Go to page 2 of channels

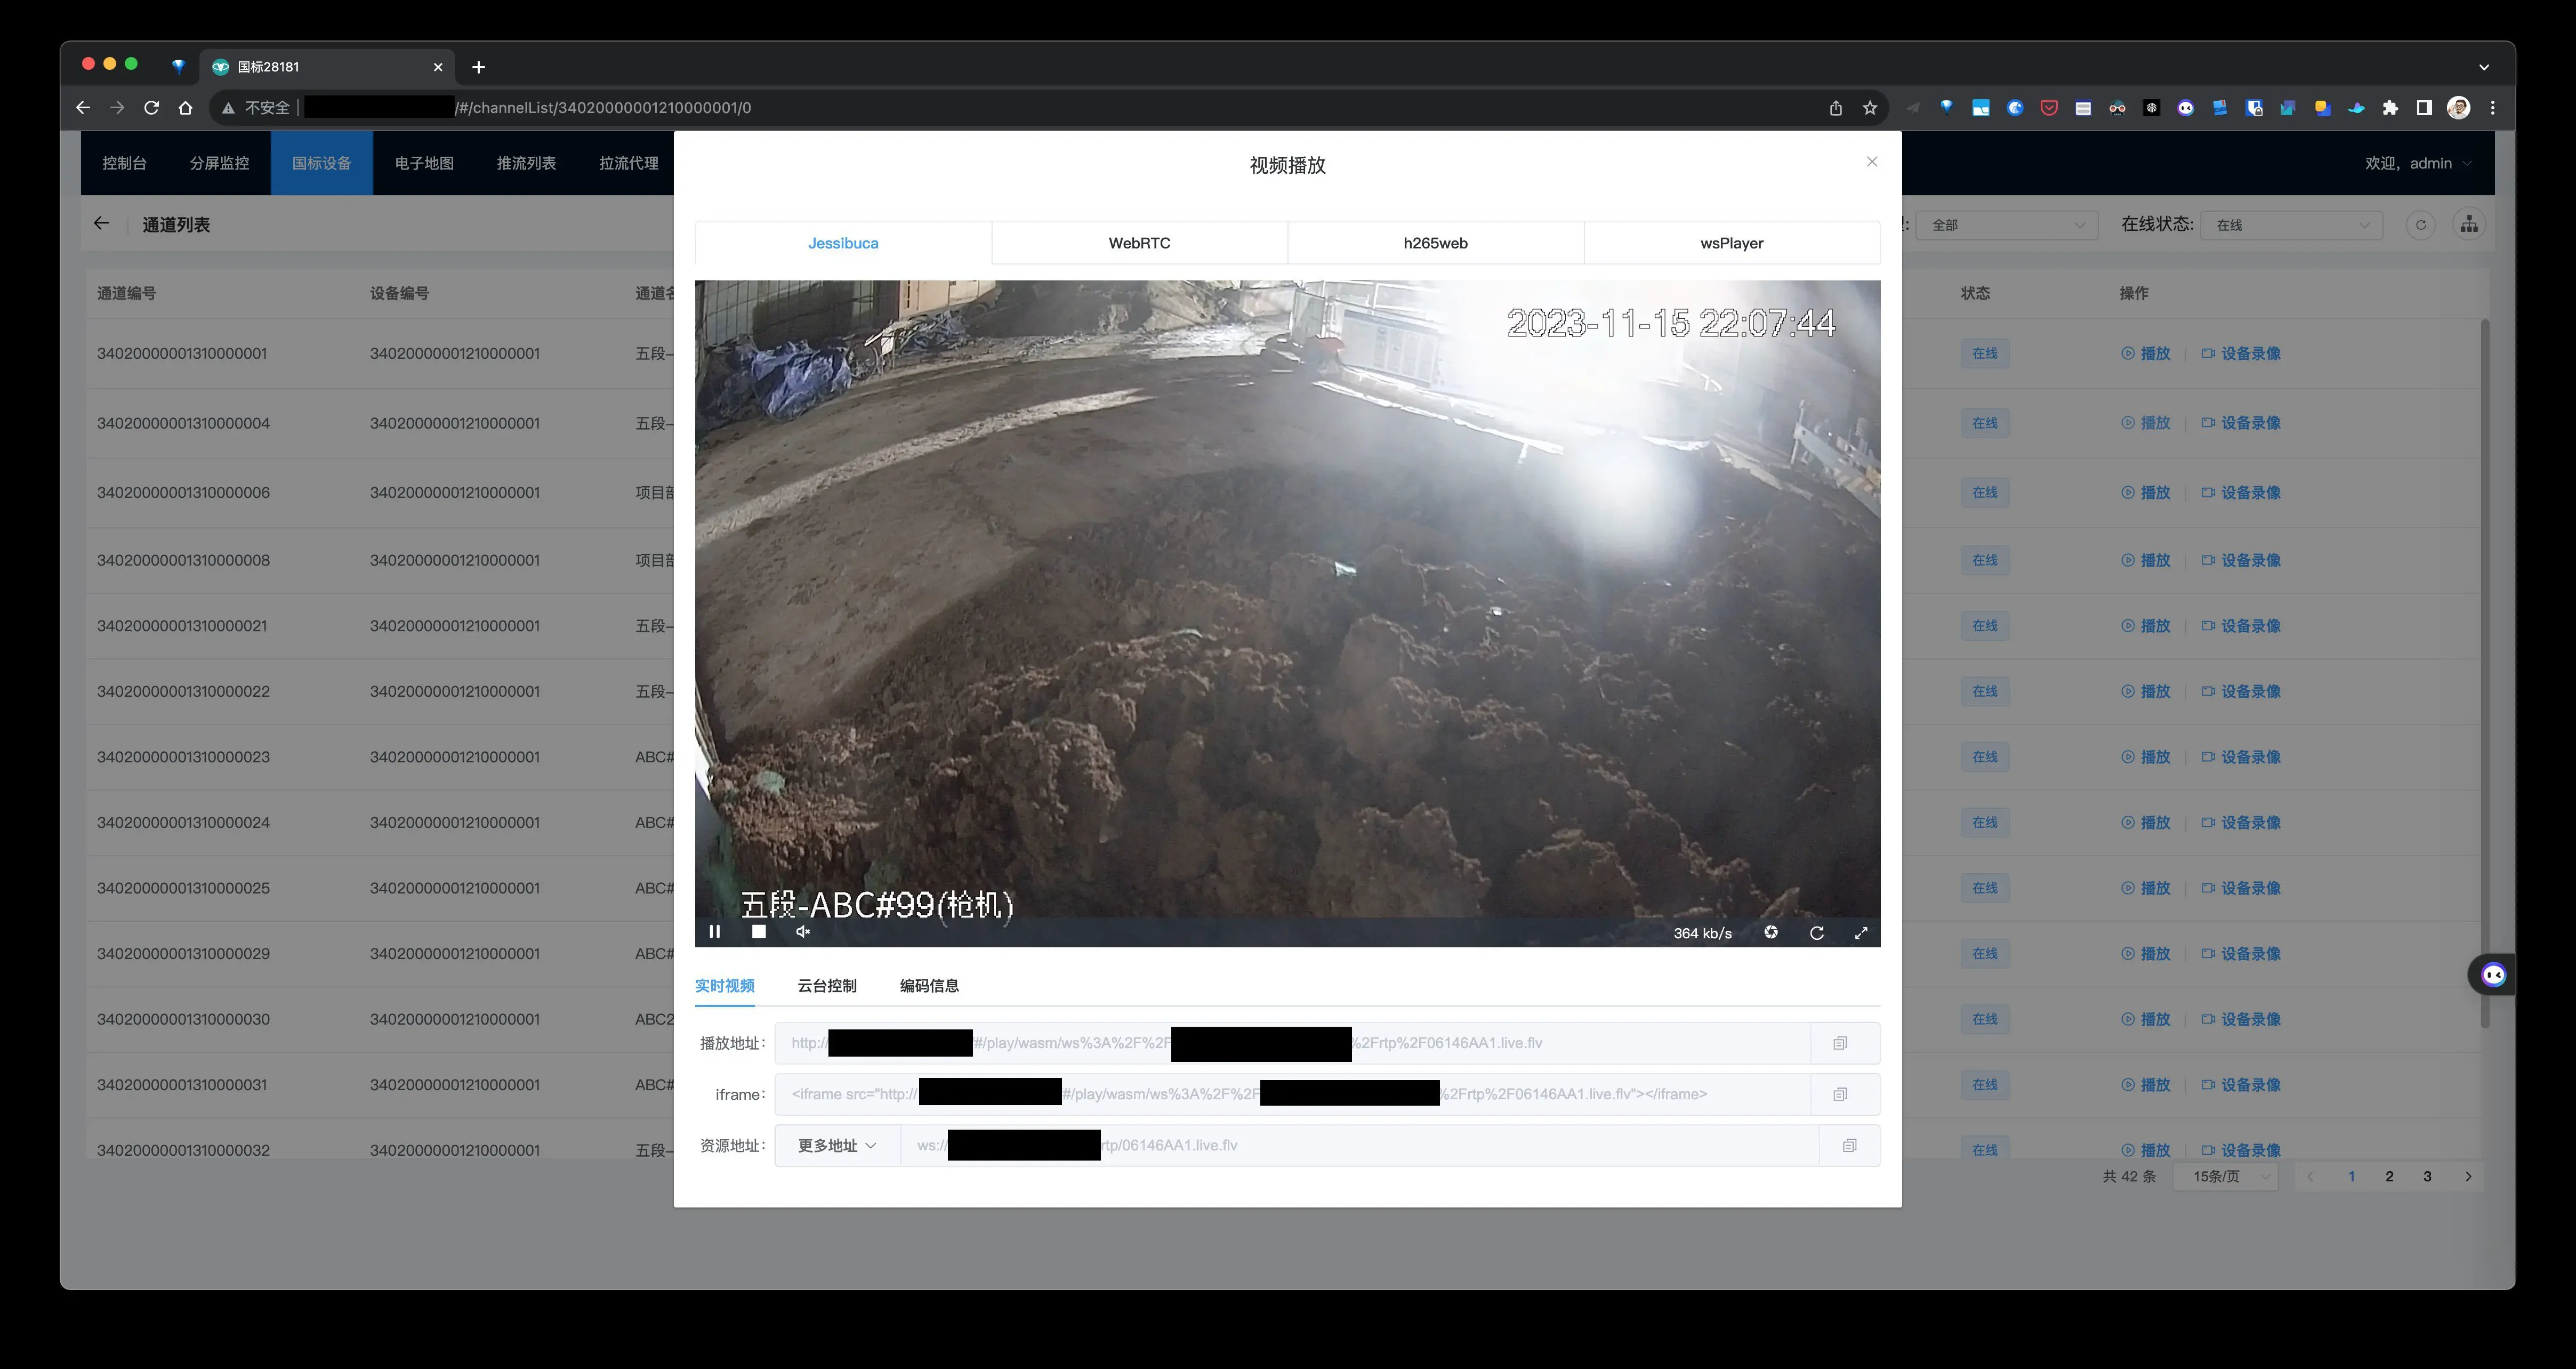[2389, 1177]
